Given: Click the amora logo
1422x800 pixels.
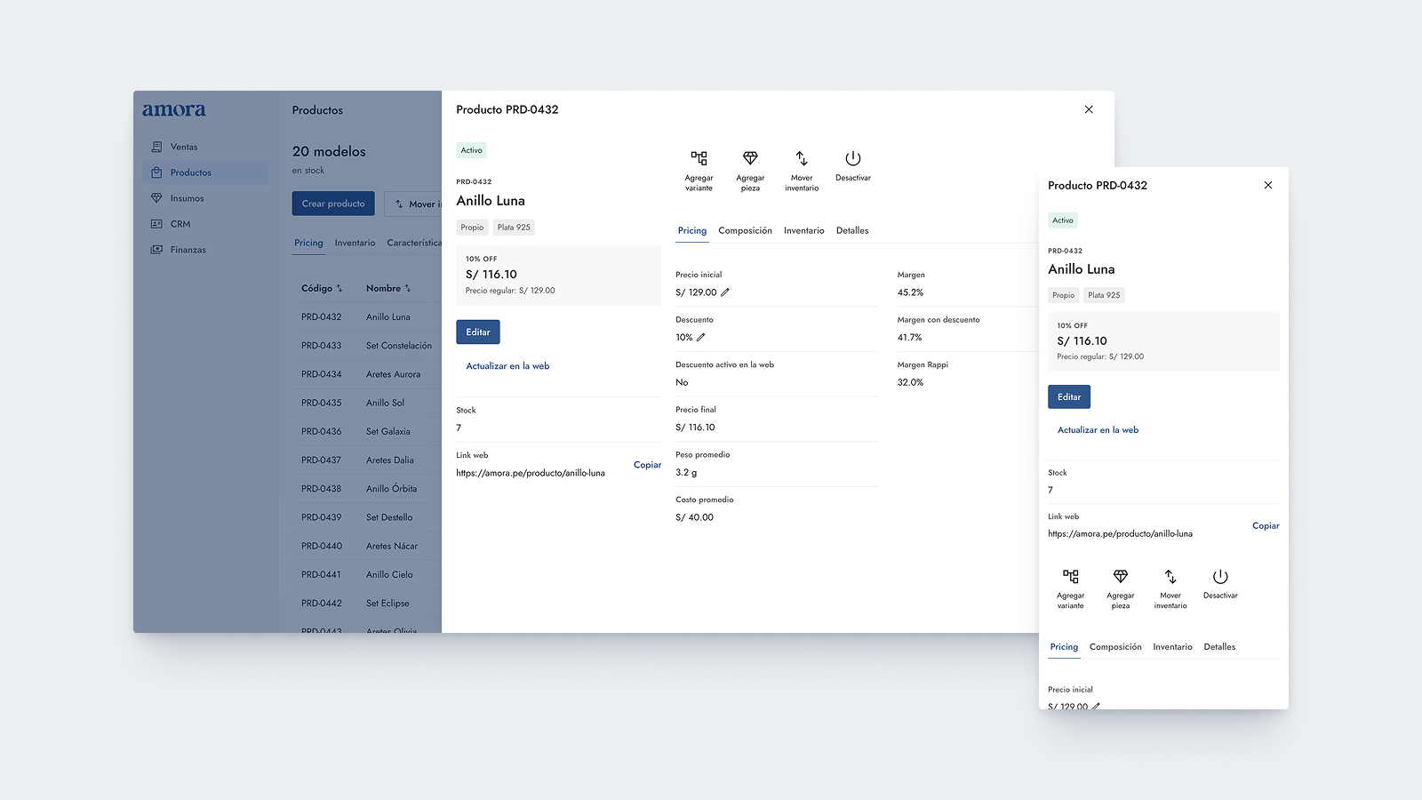Looking at the screenshot, I should tap(174, 110).
